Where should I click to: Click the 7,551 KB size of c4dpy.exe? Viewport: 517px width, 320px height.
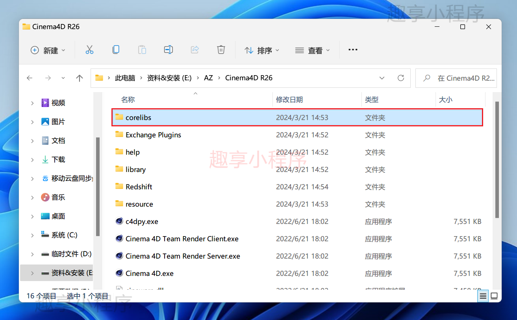467,221
